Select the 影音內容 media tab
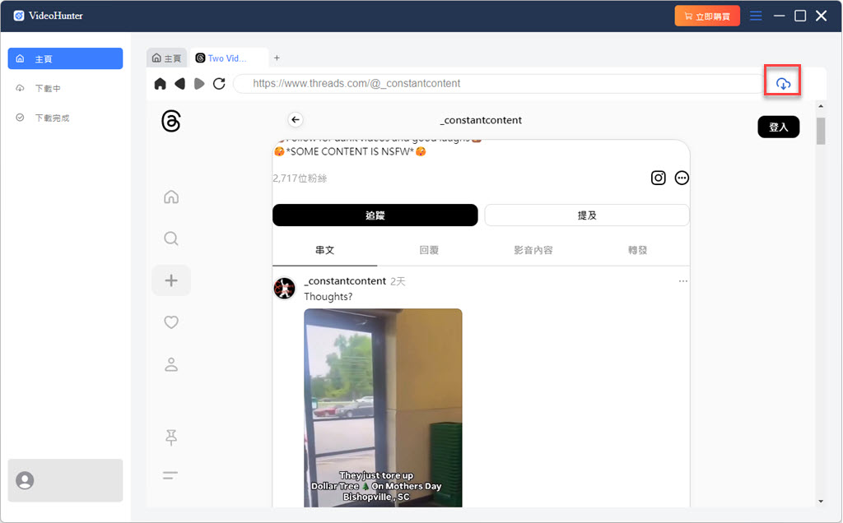The image size is (843, 523). pyautogui.click(x=533, y=250)
